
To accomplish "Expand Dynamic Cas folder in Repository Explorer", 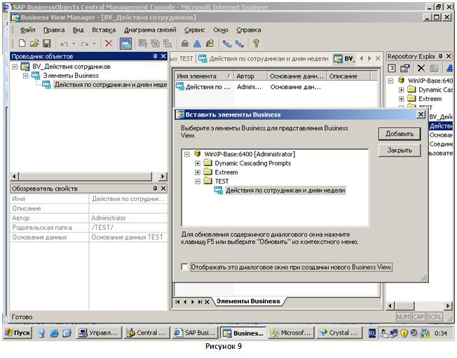I will click(402, 90).
